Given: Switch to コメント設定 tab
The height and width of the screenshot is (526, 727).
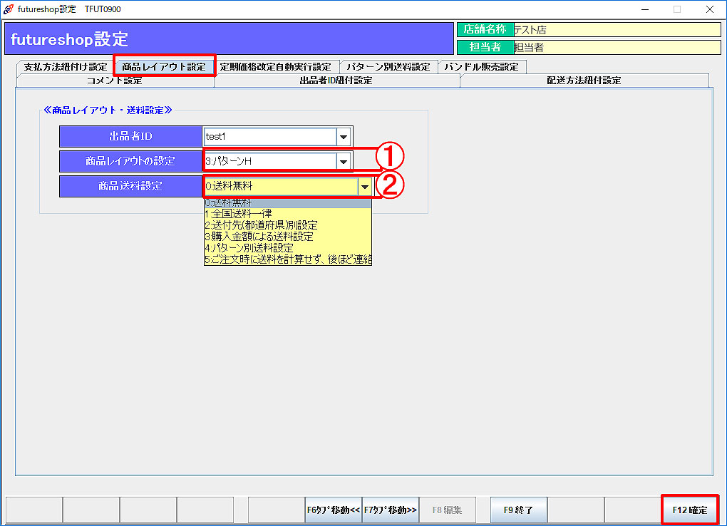Looking at the screenshot, I should pos(115,81).
